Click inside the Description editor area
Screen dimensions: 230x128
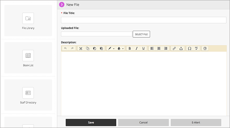click(x=144, y=83)
